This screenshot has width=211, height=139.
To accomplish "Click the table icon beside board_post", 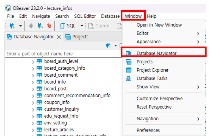I will pos(39,89).
